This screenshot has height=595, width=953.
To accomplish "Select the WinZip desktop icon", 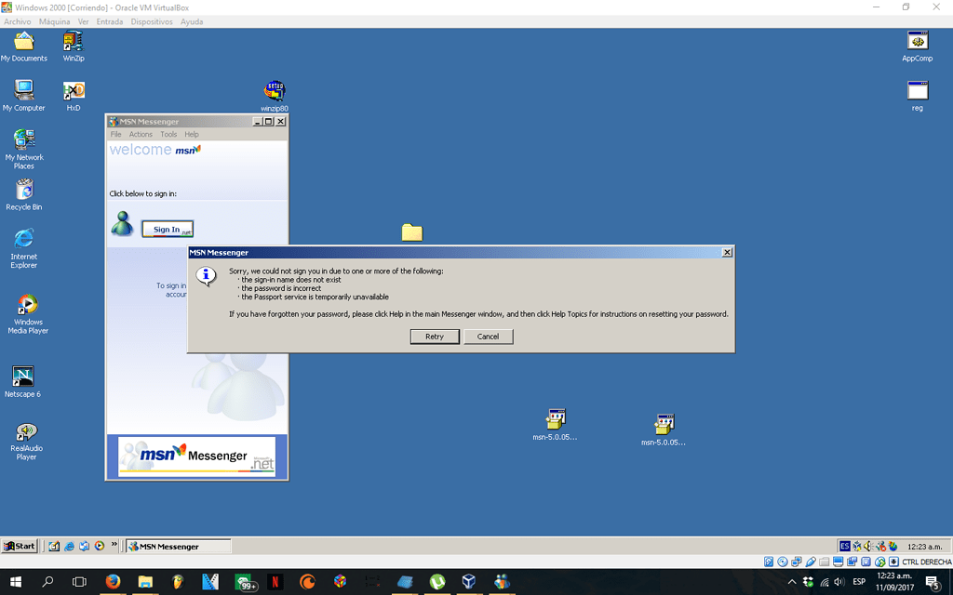I will click(x=74, y=46).
